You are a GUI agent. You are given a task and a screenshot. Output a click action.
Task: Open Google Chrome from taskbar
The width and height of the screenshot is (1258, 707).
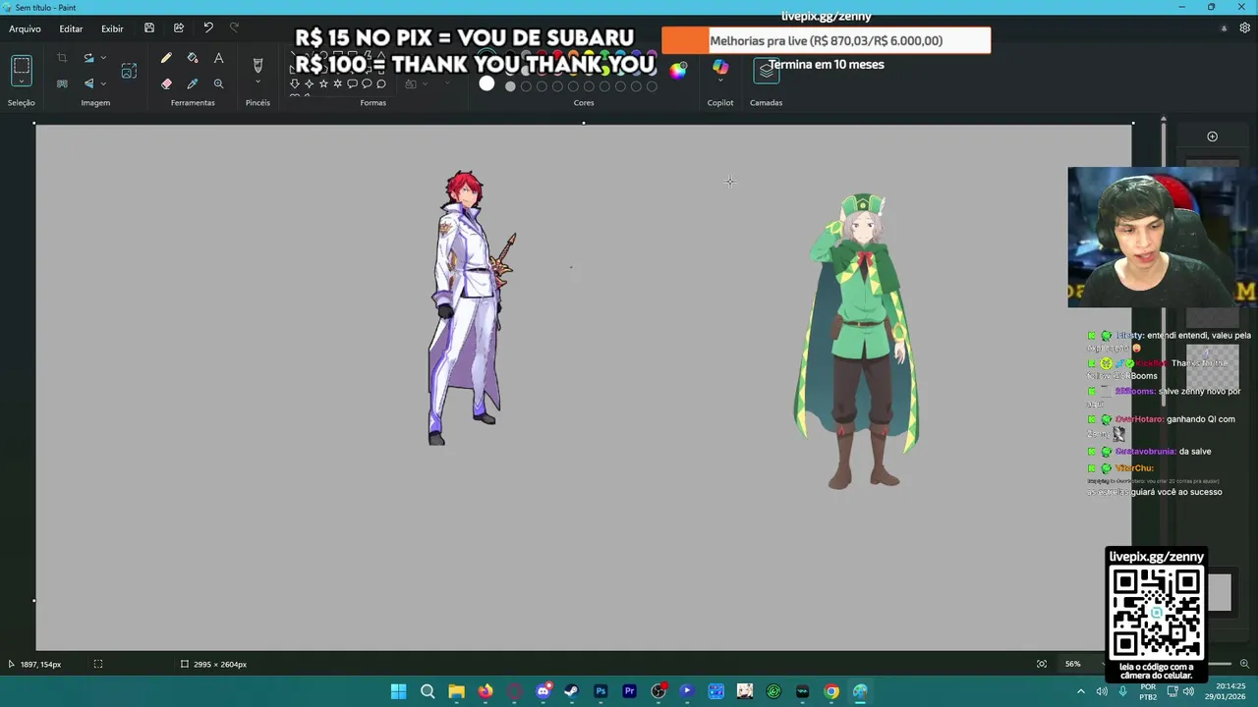[x=831, y=691]
